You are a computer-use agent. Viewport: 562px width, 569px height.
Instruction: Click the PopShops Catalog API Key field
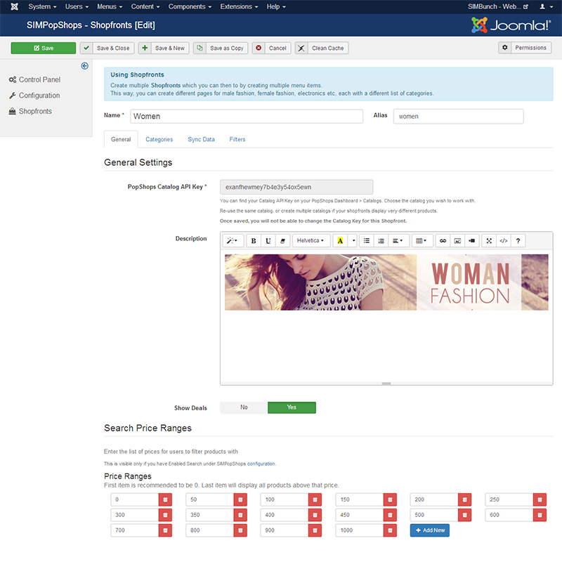pyautogui.click(x=296, y=188)
